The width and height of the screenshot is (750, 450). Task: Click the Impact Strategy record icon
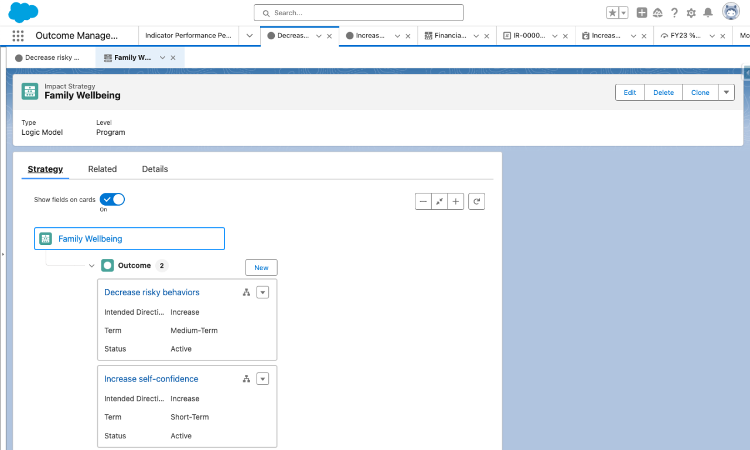[30, 91]
